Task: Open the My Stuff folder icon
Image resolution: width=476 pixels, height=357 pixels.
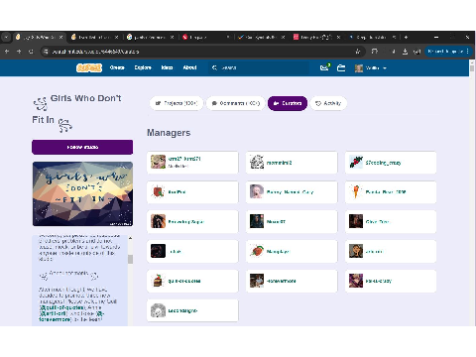Action: coord(341,67)
